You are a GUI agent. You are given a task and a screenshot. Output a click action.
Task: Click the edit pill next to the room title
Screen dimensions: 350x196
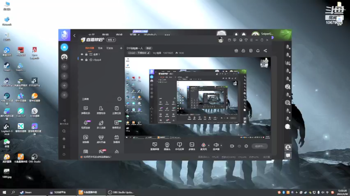click(148, 48)
